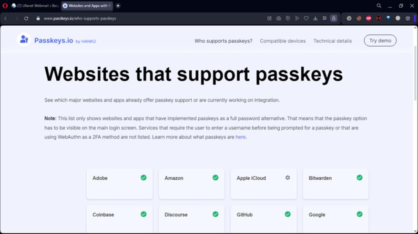Image resolution: width=418 pixels, height=234 pixels.
Task: Open the downloads icon
Action: (x=316, y=19)
